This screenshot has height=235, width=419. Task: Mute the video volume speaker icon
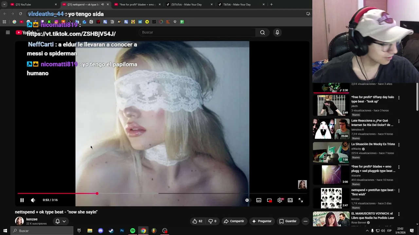[x=33, y=200]
